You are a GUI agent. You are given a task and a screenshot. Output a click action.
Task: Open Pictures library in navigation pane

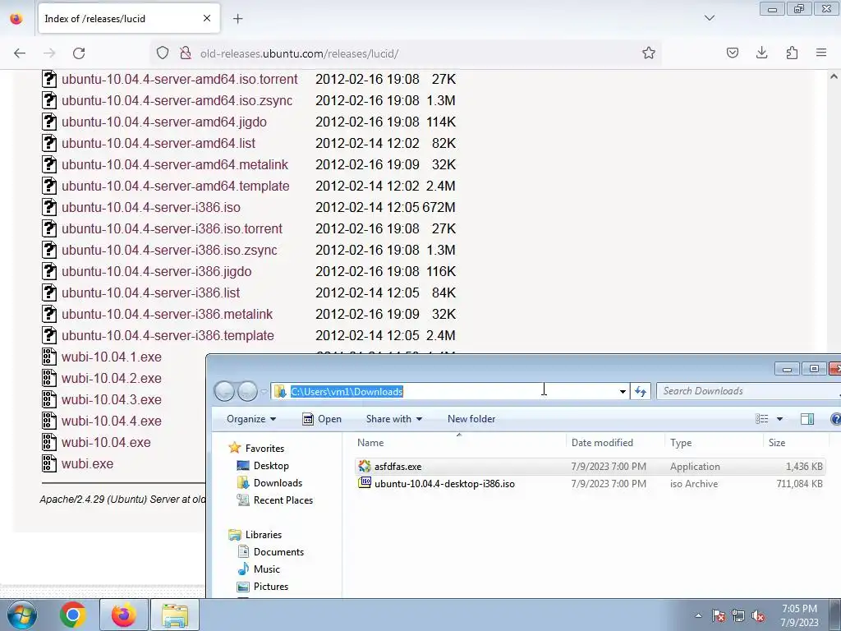click(271, 587)
